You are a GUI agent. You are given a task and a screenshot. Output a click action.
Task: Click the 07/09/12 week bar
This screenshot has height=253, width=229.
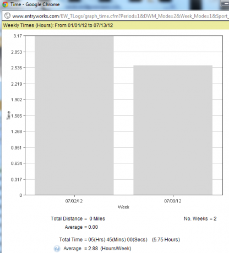coord(173,130)
